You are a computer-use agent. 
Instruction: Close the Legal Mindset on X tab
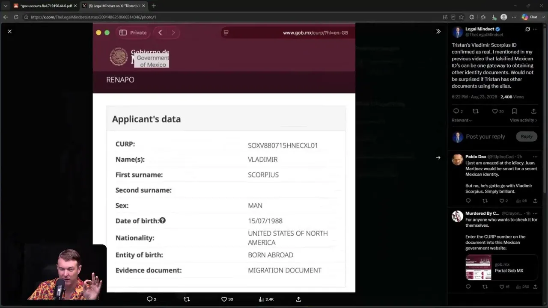[x=143, y=6]
